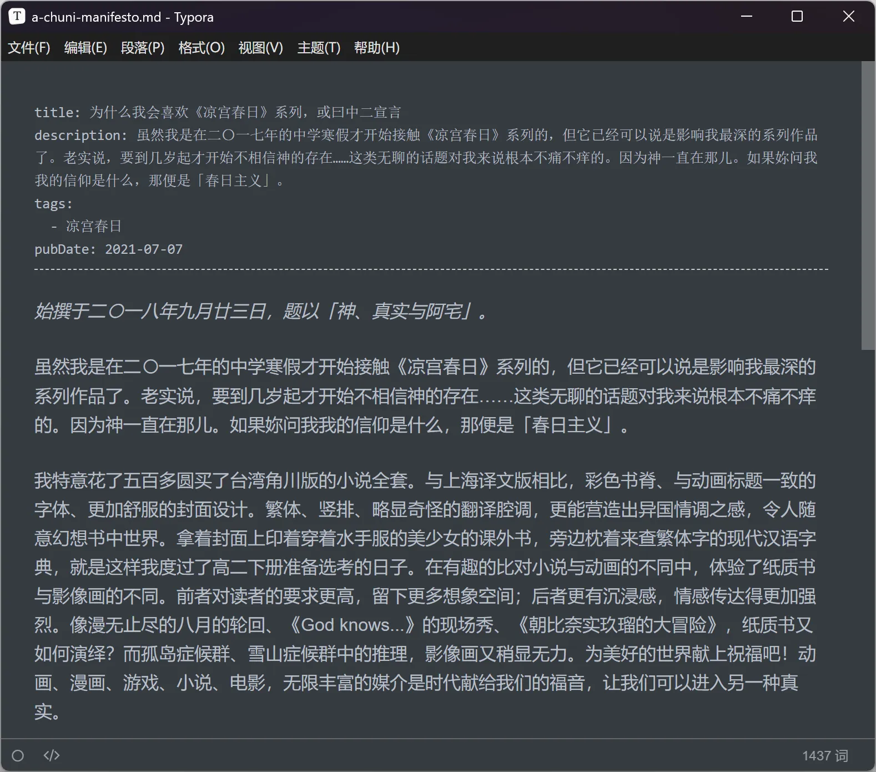Show word count details at 1437 词
Viewport: 876px width, 772px height.
pos(825,755)
